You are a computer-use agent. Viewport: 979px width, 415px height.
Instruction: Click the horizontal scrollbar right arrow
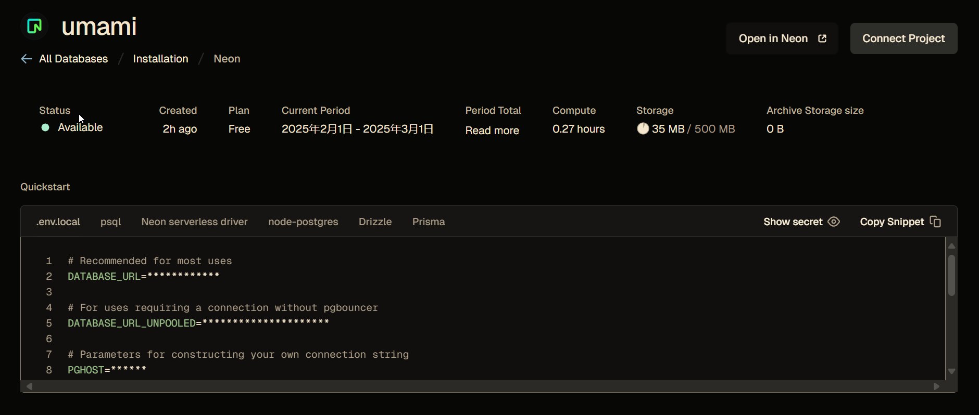[936, 386]
